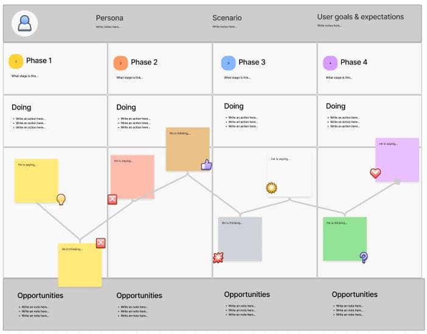The width and height of the screenshot is (427, 334).
Task: Select the lavender 'He is saying' sticky note
Action: click(x=397, y=160)
